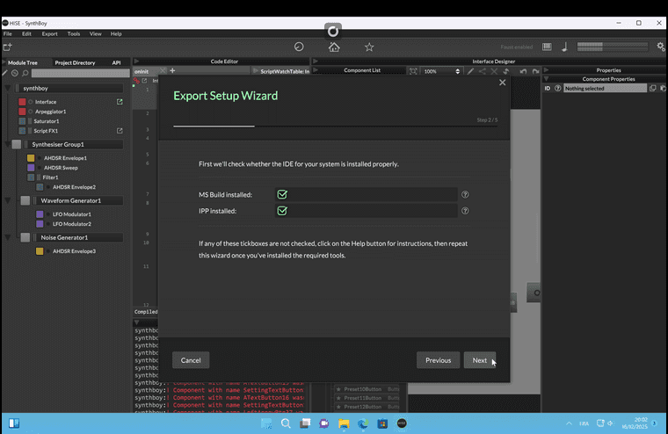Image resolution: width=668 pixels, height=434 pixels.
Task: Click the help icon beside IPP installed
Action: (x=465, y=211)
